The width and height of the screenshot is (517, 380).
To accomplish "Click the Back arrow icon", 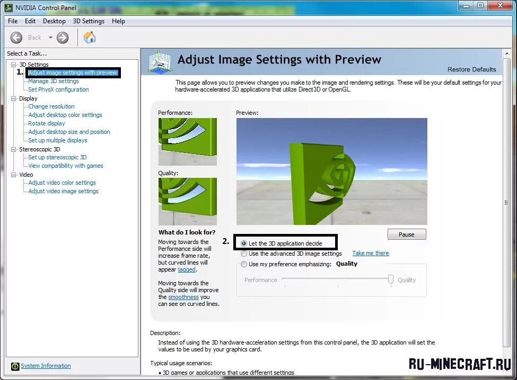I will pos(16,38).
